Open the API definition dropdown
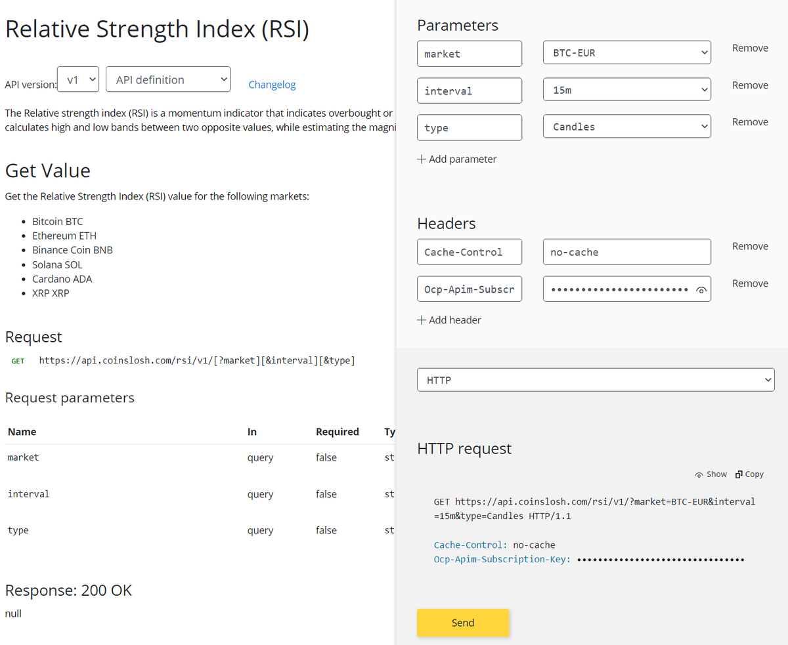This screenshot has width=788, height=645. [x=168, y=80]
